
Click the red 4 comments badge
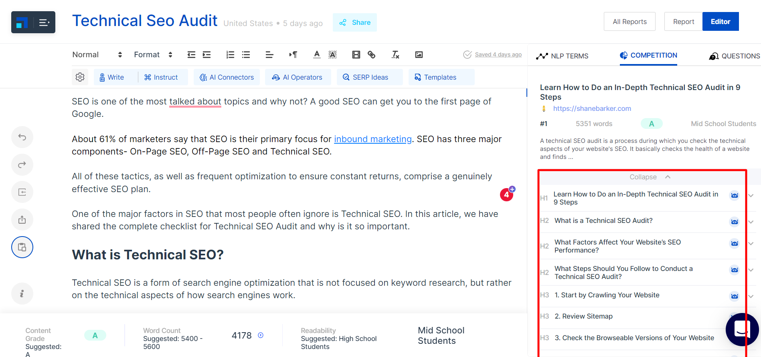coord(506,195)
